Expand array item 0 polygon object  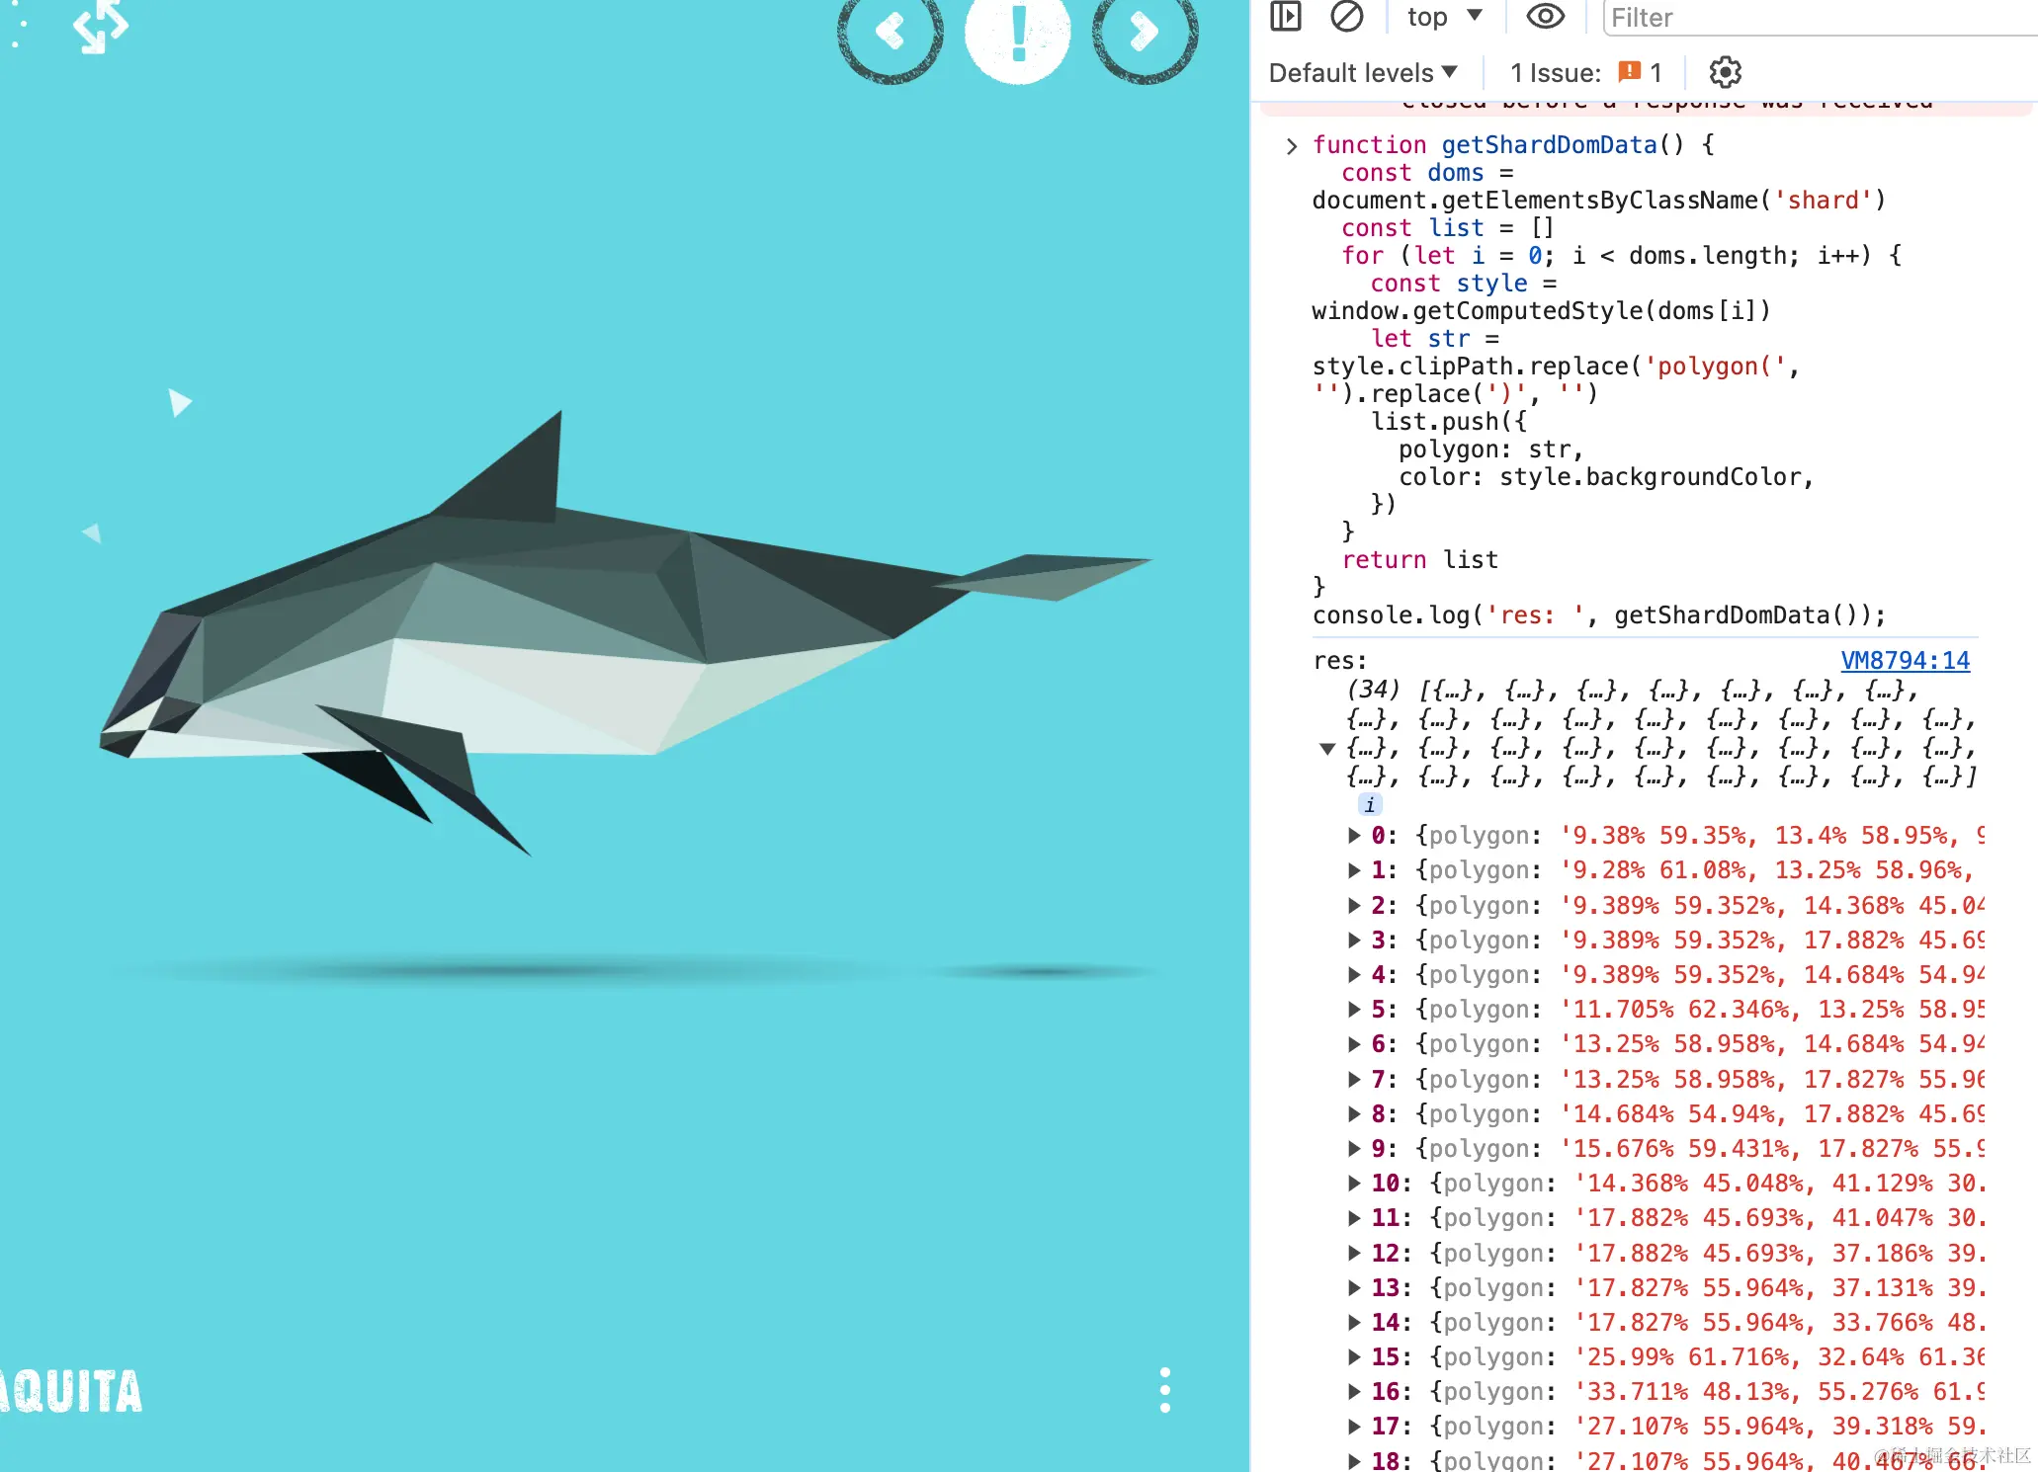(x=1354, y=836)
